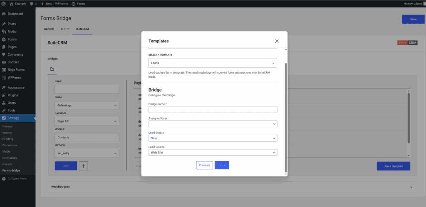Viewport: 426px width, 207px height.
Task: Click the Payload panel vertical scrollbar
Action: (409, 118)
